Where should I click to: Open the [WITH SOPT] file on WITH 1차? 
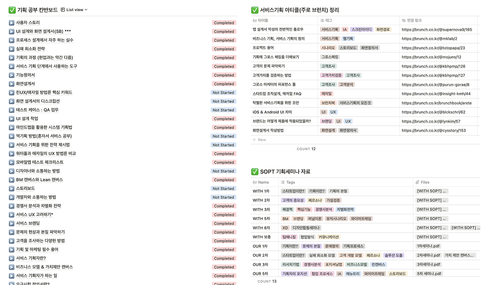431,191
